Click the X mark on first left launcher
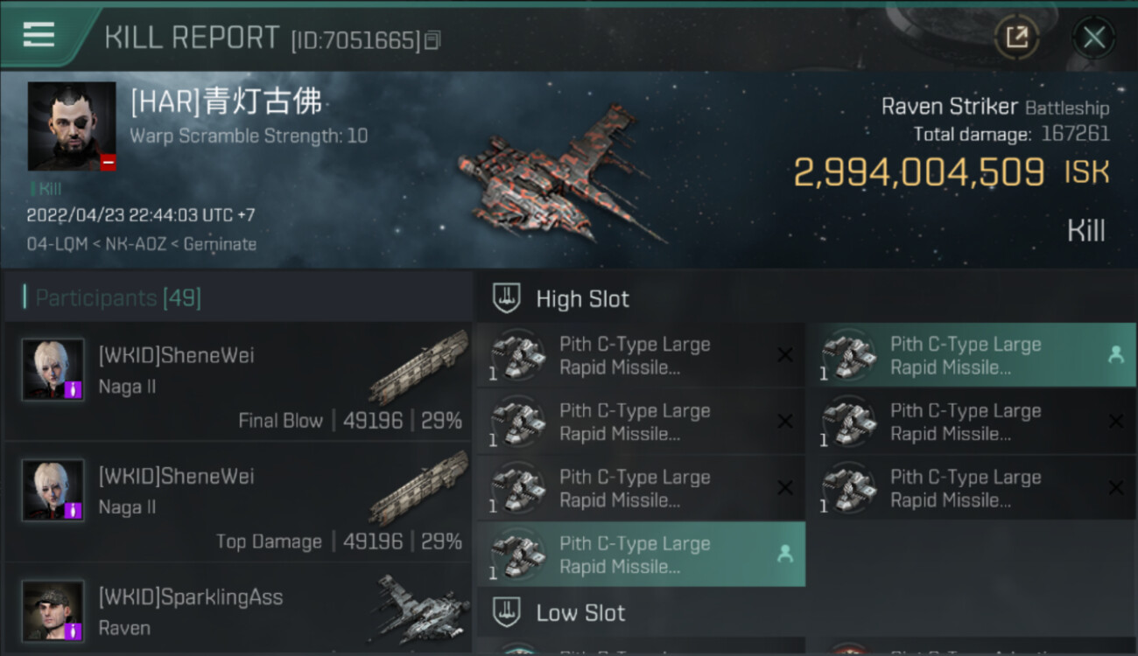 pos(785,354)
